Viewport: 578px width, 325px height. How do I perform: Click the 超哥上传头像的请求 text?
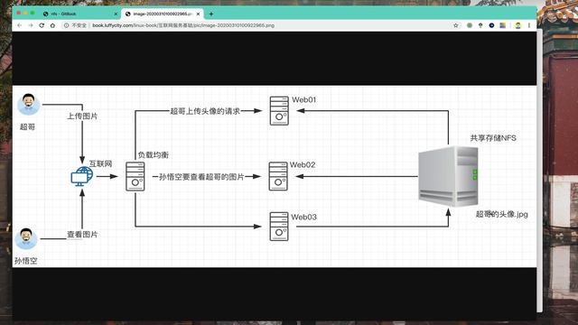coord(205,111)
